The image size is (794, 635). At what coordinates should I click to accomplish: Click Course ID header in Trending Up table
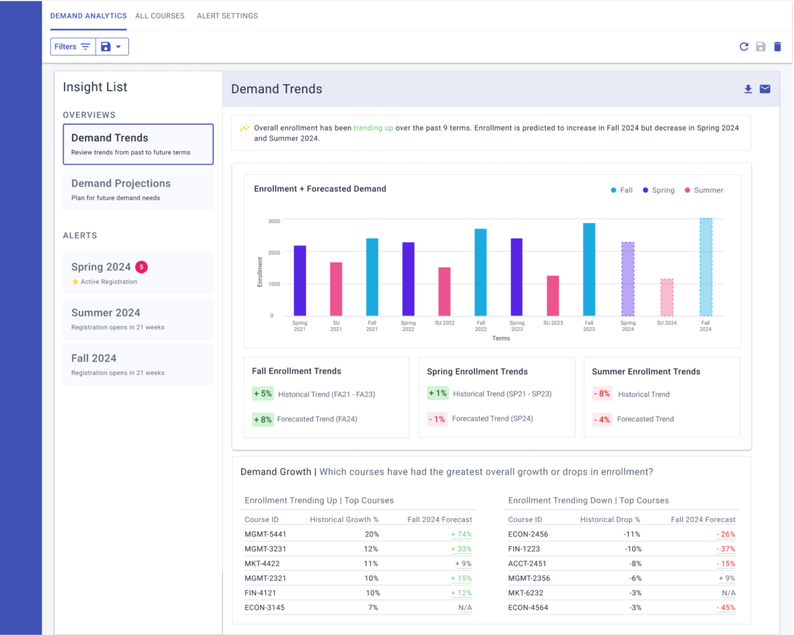click(262, 520)
